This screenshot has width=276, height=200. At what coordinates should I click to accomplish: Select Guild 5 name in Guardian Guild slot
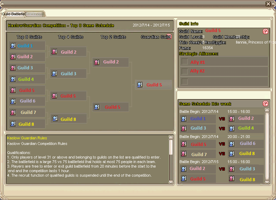click(x=154, y=85)
